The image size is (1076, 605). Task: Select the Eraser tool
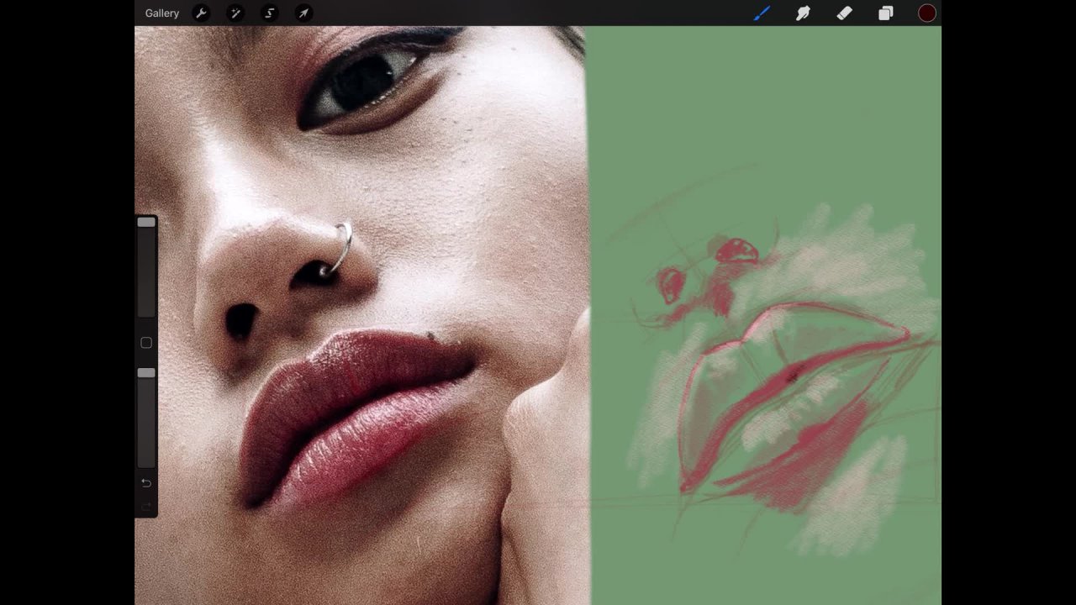pos(844,13)
